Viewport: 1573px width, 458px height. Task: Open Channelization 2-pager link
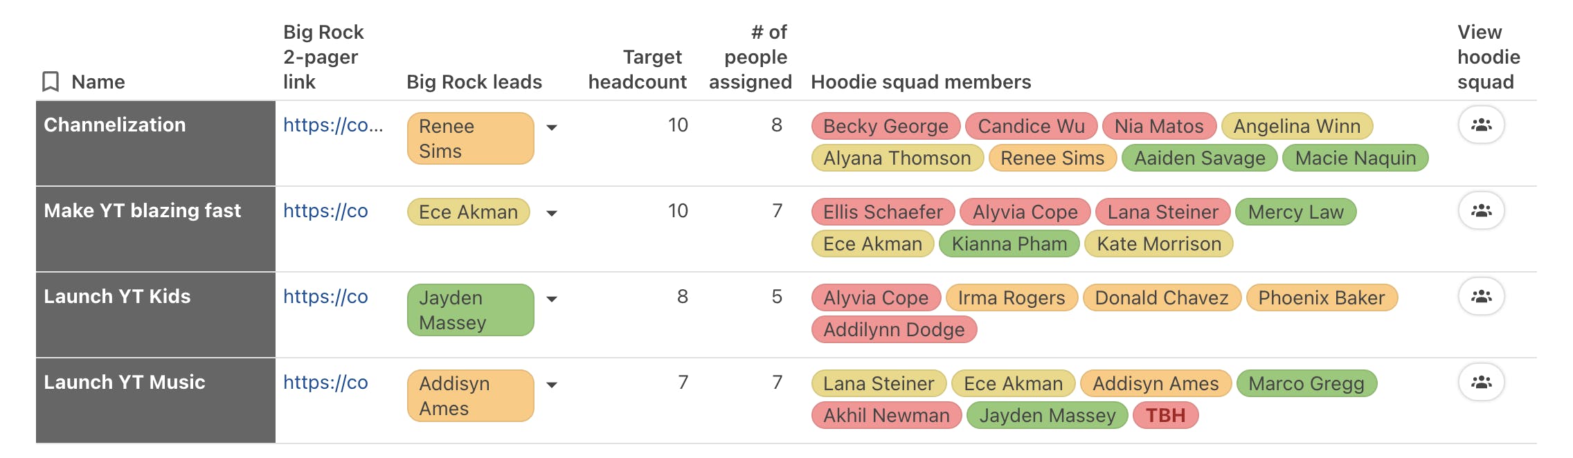pyautogui.click(x=333, y=125)
